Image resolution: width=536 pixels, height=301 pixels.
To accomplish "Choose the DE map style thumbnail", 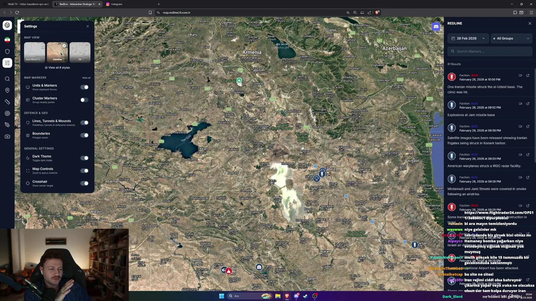I will (x=80, y=52).
